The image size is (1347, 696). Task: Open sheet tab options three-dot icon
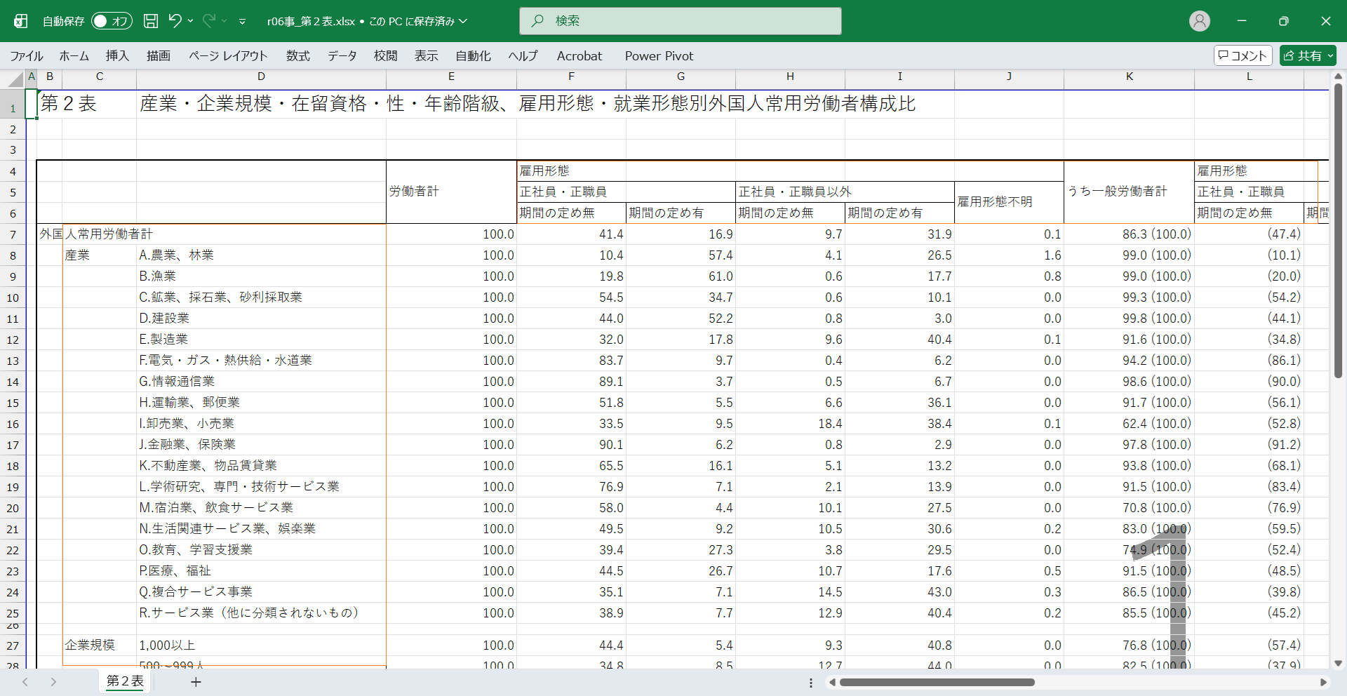point(811,683)
